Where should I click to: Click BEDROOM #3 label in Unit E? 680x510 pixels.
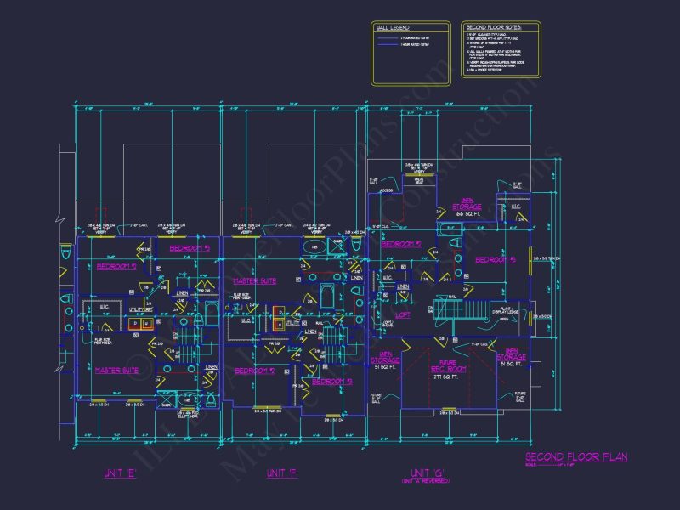tap(190, 248)
